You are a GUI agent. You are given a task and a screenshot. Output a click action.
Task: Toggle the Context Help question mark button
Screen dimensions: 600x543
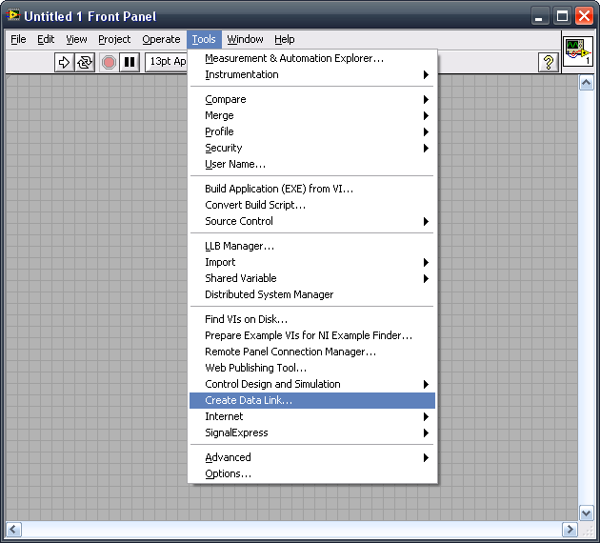(549, 62)
